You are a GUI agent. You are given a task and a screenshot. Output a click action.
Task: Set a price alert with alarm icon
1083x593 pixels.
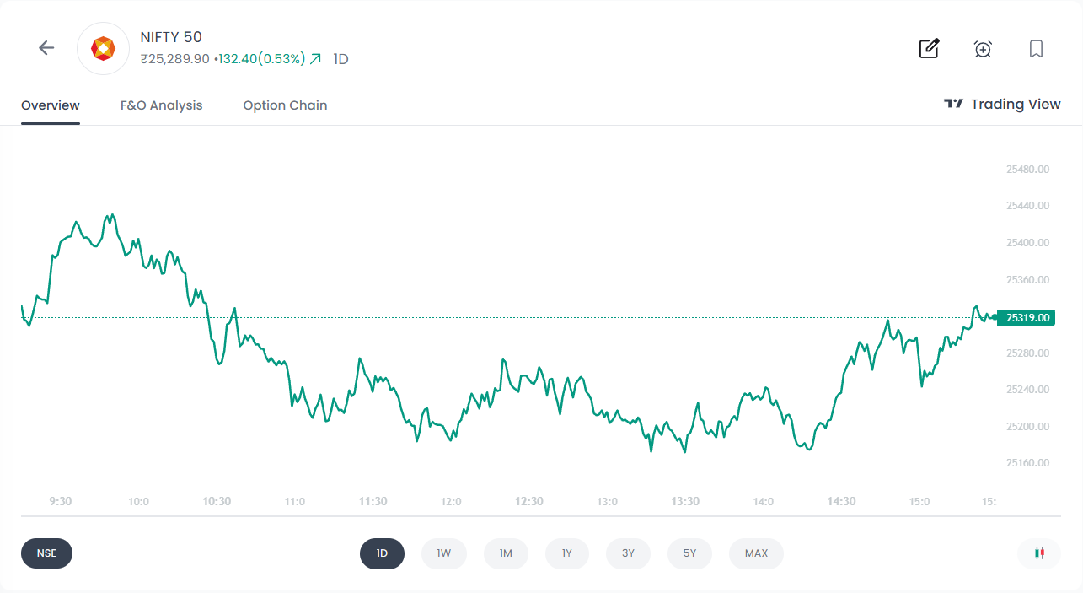pyautogui.click(x=983, y=49)
